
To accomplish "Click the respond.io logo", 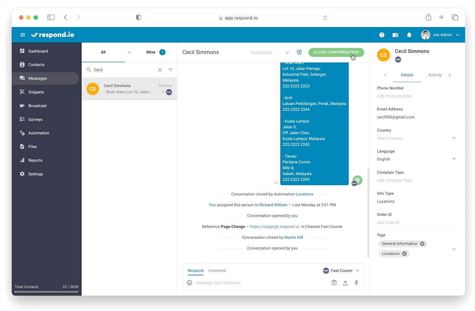I will click(x=53, y=35).
